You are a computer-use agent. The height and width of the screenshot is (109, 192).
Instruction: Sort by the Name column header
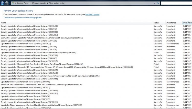coord(76,23)
